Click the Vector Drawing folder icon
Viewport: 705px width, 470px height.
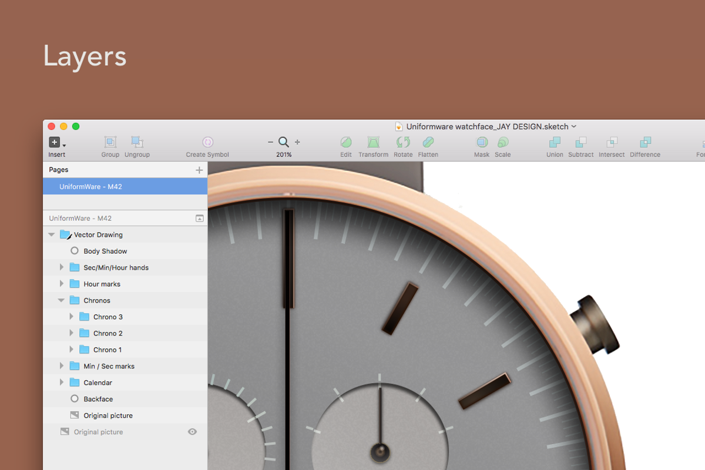65,234
